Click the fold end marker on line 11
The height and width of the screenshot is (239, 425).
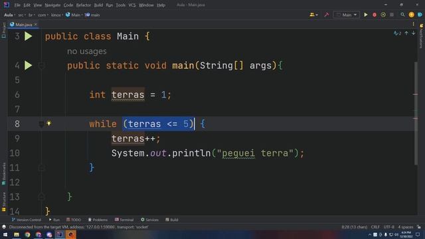[x=41, y=168]
